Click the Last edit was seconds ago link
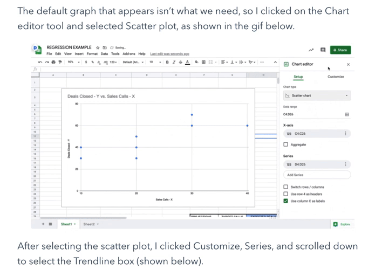The height and width of the screenshot is (276, 382). coord(169,54)
